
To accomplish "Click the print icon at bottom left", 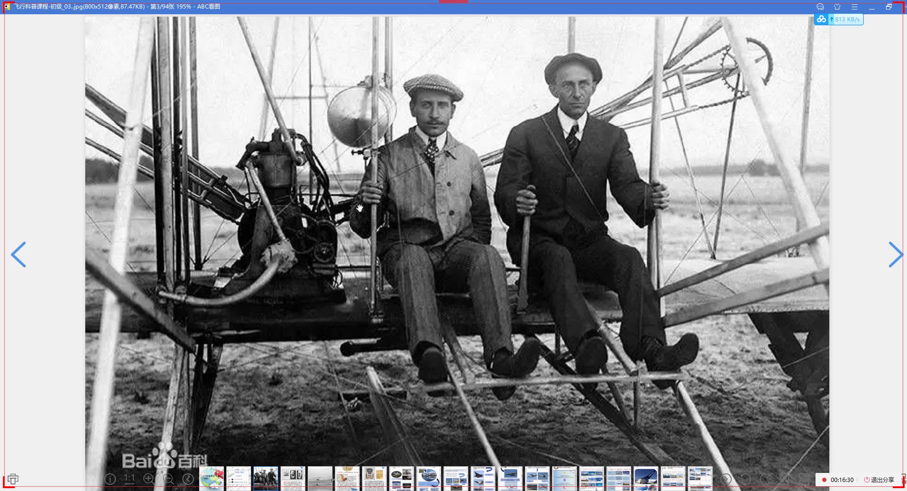I will pos(13,479).
